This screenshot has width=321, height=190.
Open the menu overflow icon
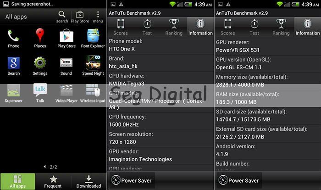pos(98,17)
